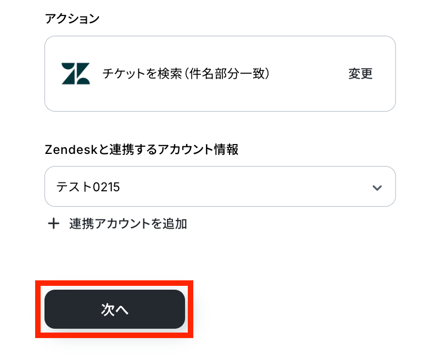The width and height of the screenshot is (436, 354).
Task: Click the アクション section label
Action: click(72, 19)
